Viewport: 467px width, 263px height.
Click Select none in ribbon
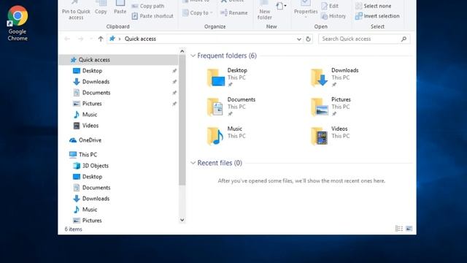[374, 6]
